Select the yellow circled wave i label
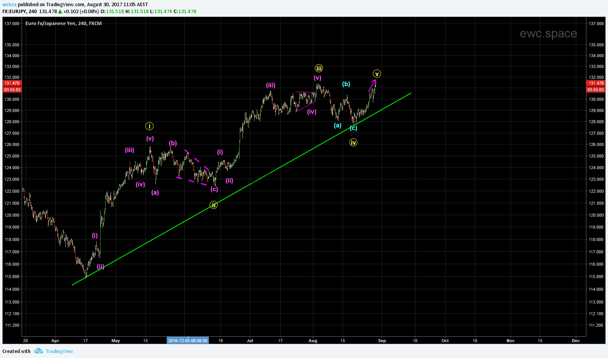 (149, 126)
